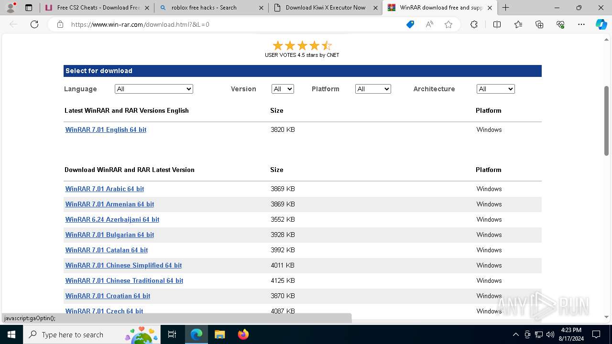Open the Favorites list icon

518,24
